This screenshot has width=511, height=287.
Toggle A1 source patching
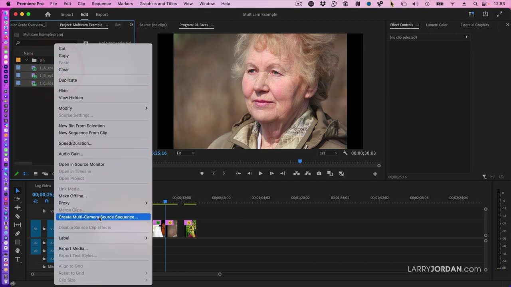[x=36, y=242]
